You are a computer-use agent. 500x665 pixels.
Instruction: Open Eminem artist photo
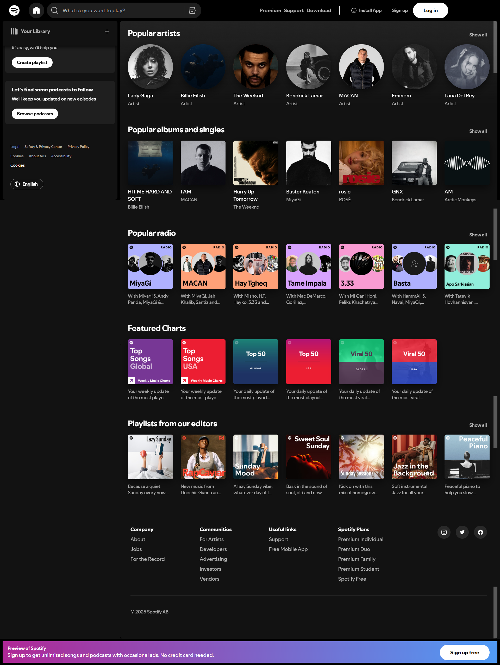click(414, 67)
